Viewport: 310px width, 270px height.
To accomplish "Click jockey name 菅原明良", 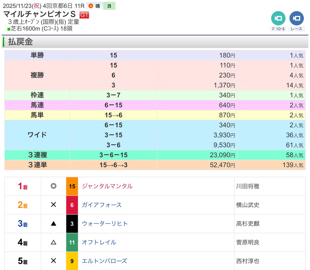I will tap(248, 242).
